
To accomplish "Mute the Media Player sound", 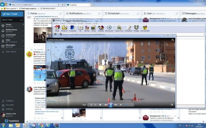I will pyautogui.click(x=121, y=105).
